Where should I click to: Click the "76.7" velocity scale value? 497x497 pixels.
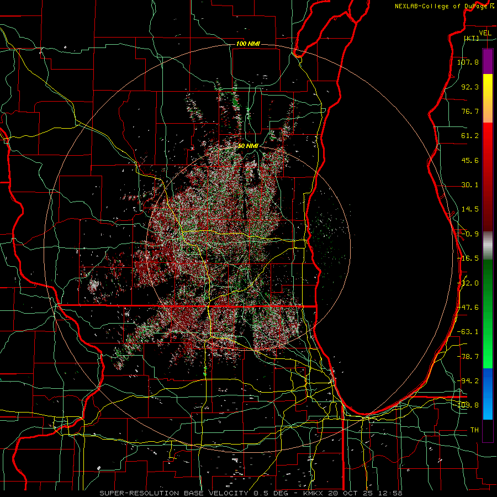click(x=470, y=111)
